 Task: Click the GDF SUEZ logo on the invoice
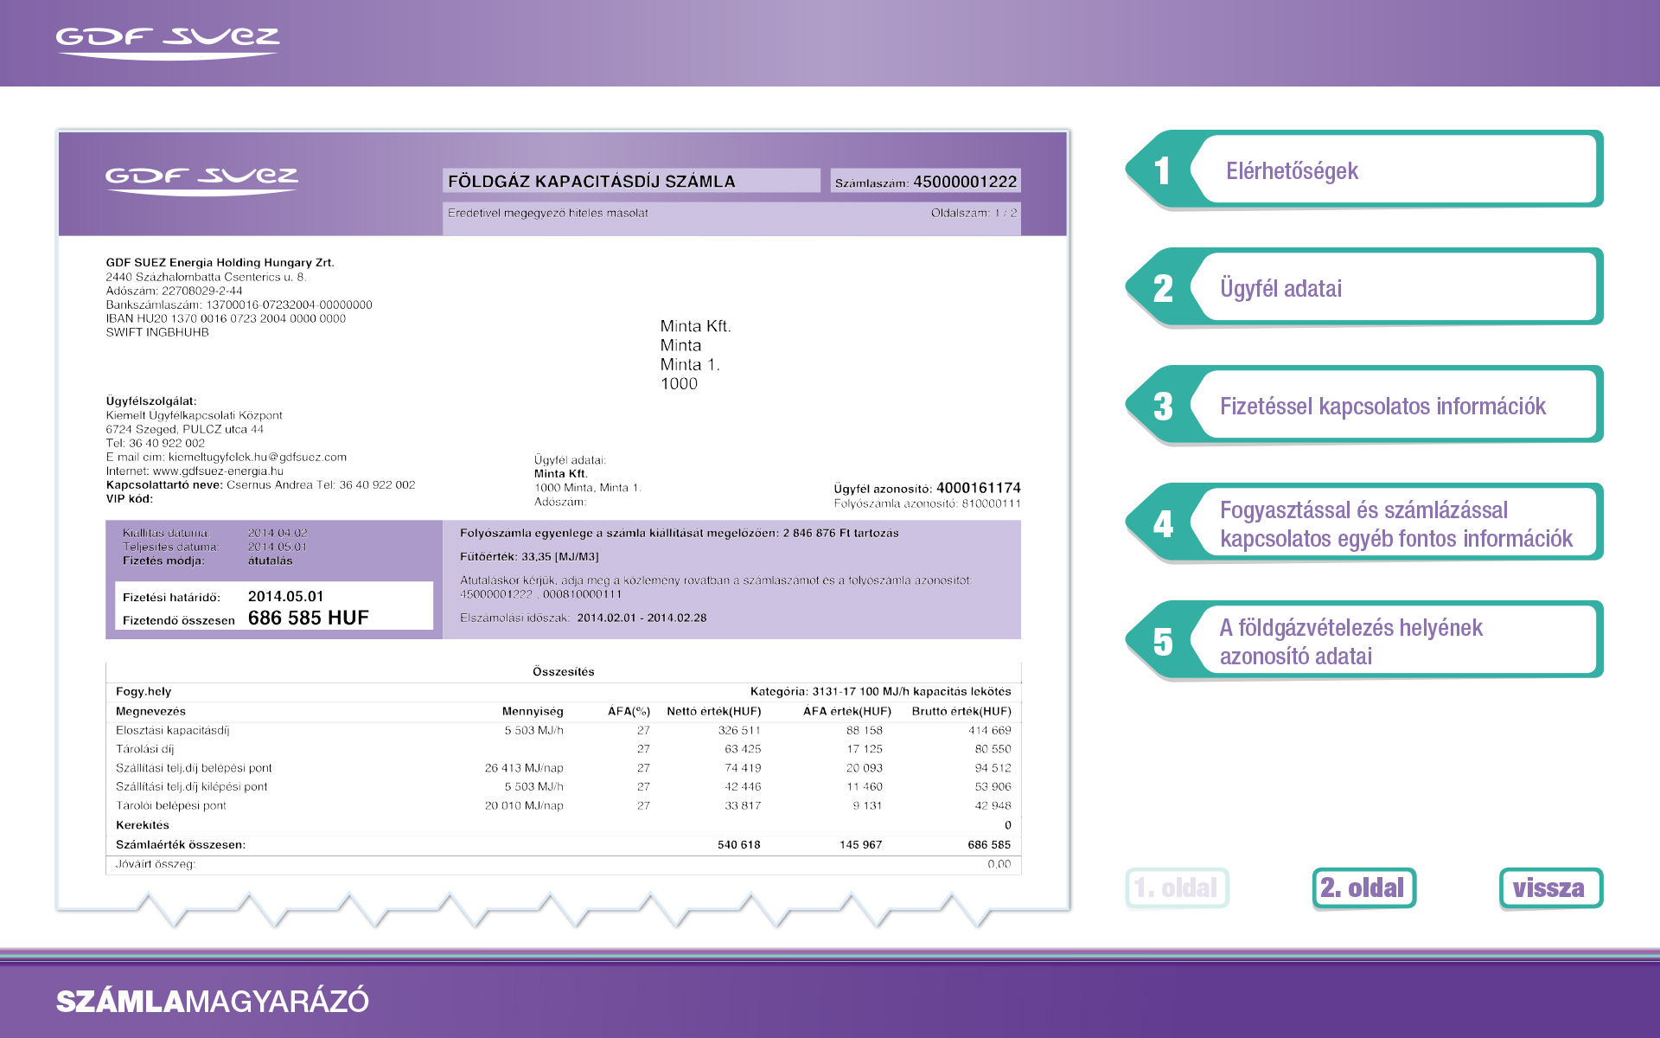pyautogui.click(x=201, y=181)
